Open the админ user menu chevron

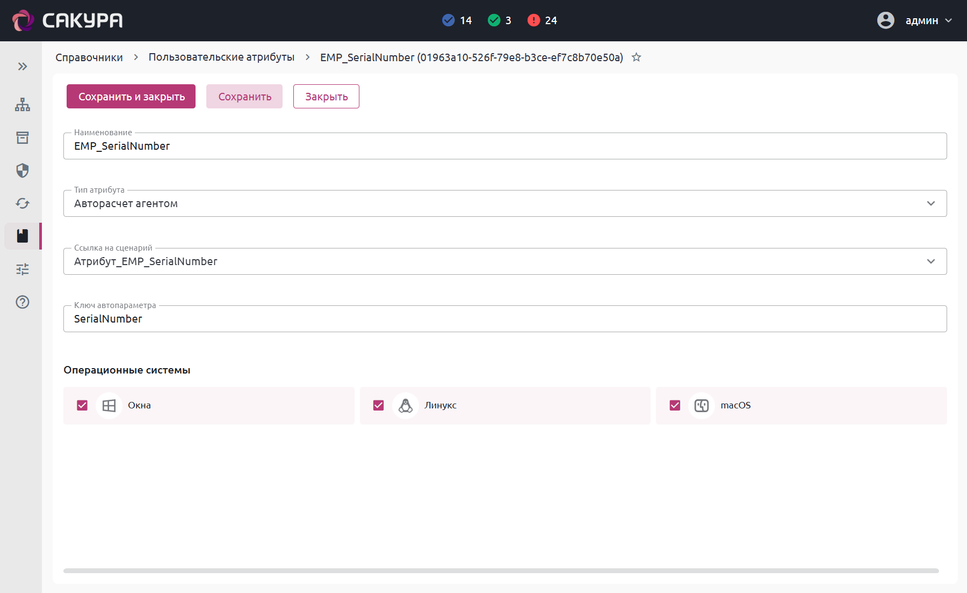949,20
